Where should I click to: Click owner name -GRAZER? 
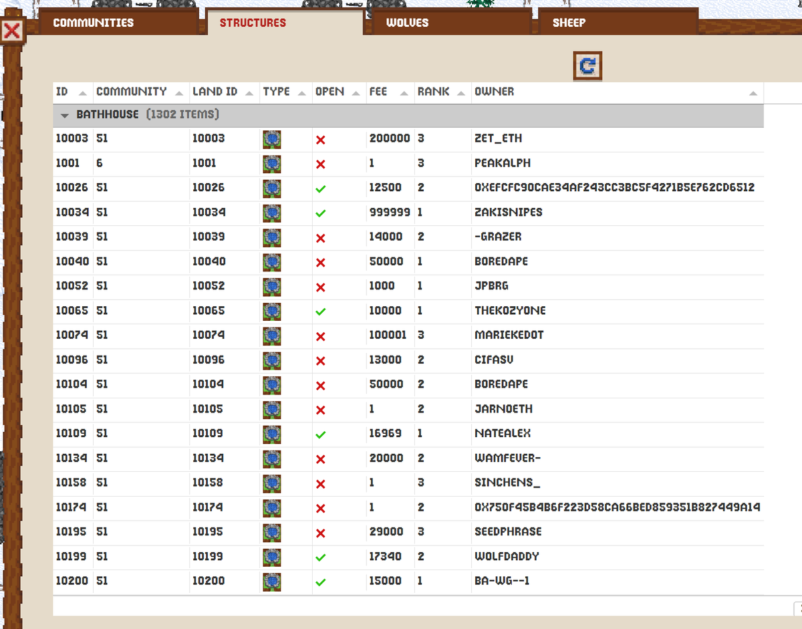[x=498, y=237]
